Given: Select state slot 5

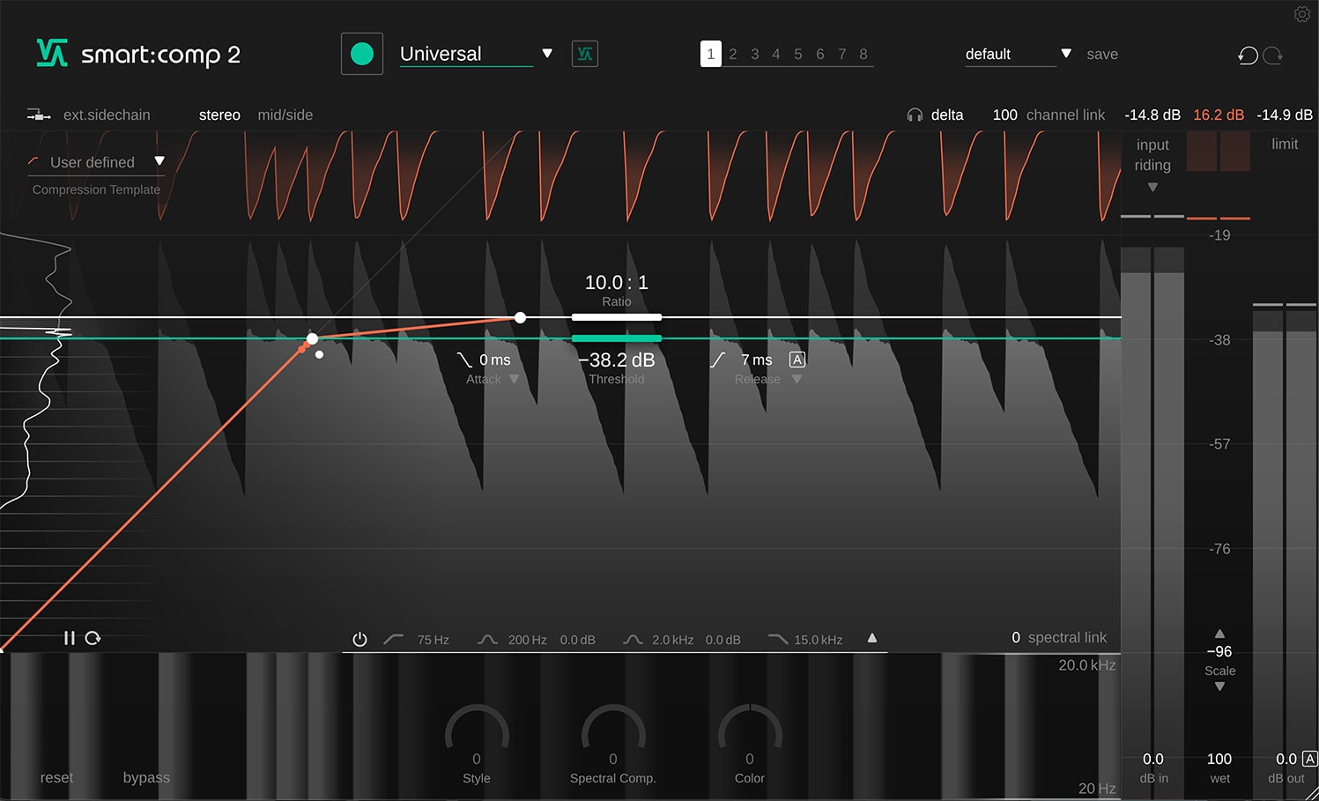Looking at the screenshot, I should (798, 54).
